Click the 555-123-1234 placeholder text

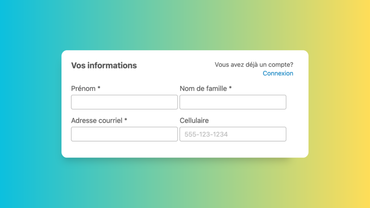[204, 134]
